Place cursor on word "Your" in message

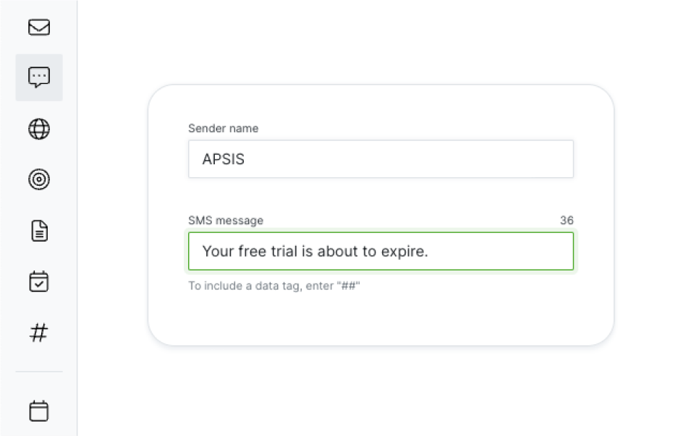pyautogui.click(x=218, y=251)
